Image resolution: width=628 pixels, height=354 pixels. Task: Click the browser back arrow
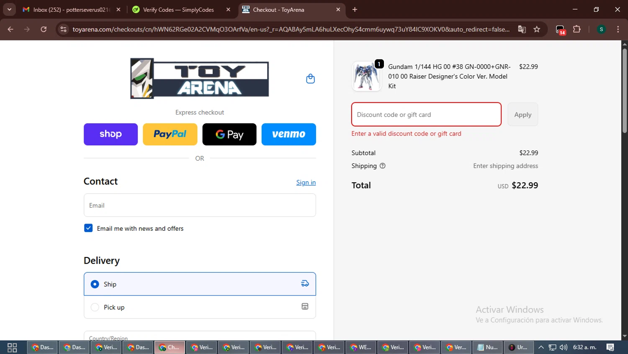pyautogui.click(x=10, y=29)
